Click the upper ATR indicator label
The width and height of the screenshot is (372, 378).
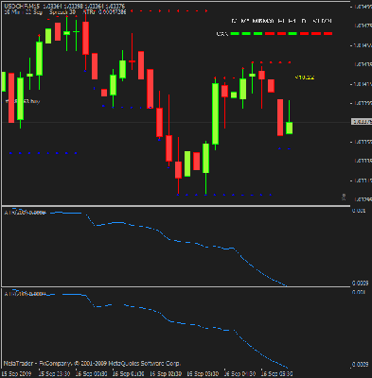point(25,213)
